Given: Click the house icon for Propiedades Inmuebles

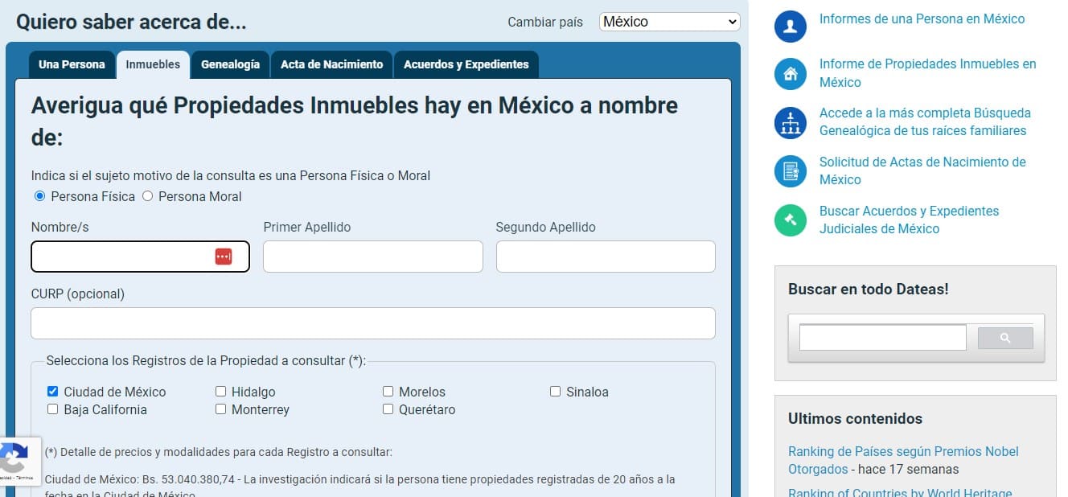Looking at the screenshot, I should pyautogui.click(x=789, y=74).
